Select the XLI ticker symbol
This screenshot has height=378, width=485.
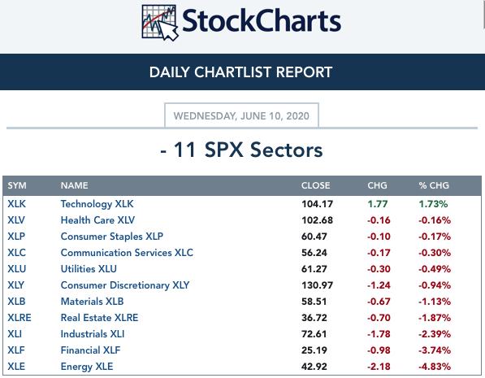[x=15, y=334]
